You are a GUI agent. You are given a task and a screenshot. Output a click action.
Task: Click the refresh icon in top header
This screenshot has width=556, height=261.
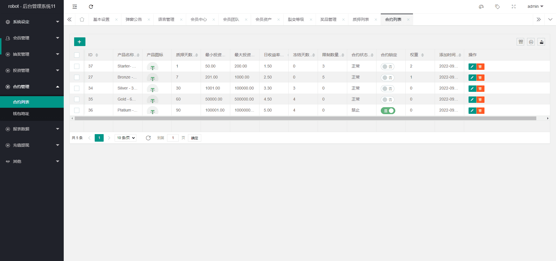tap(91, 7)
